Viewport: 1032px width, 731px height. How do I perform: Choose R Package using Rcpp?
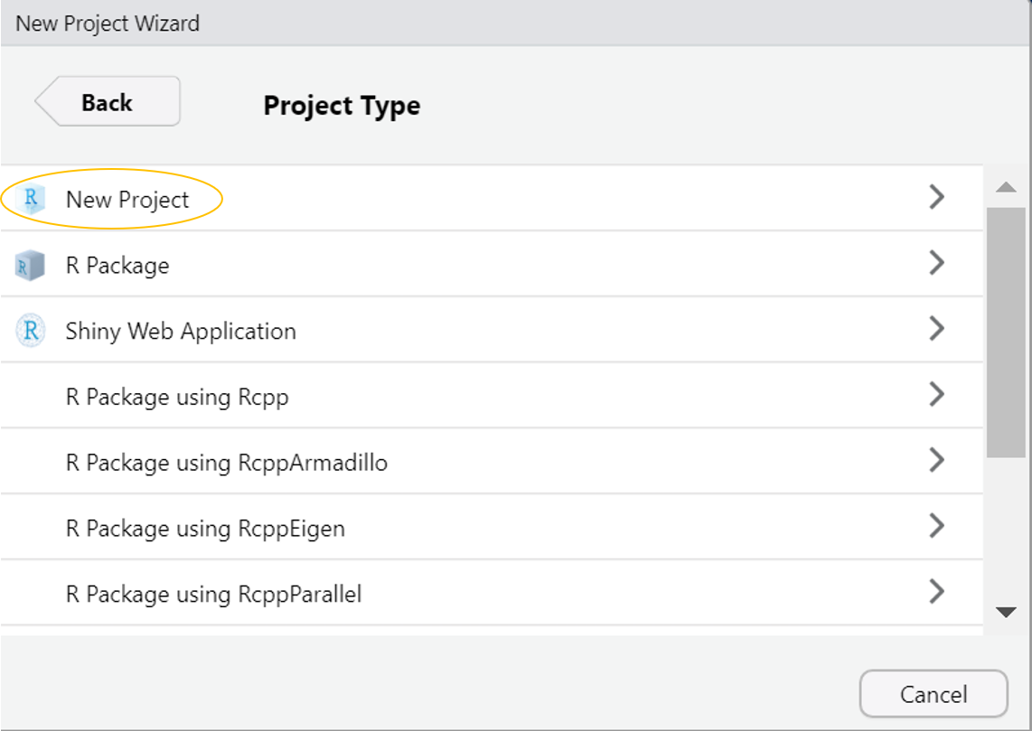[x=177, y=398]
